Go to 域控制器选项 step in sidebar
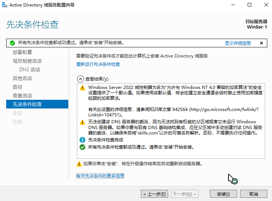The image size is (272, 201). 27,61
